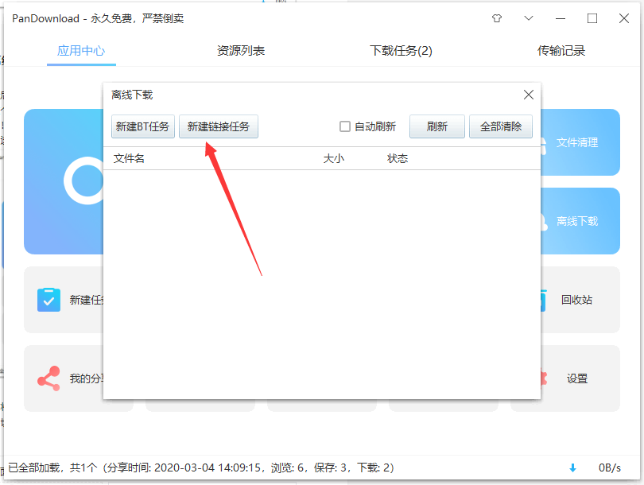
Task: Switch to the 应用中心 tab
Action: (81, 51)
